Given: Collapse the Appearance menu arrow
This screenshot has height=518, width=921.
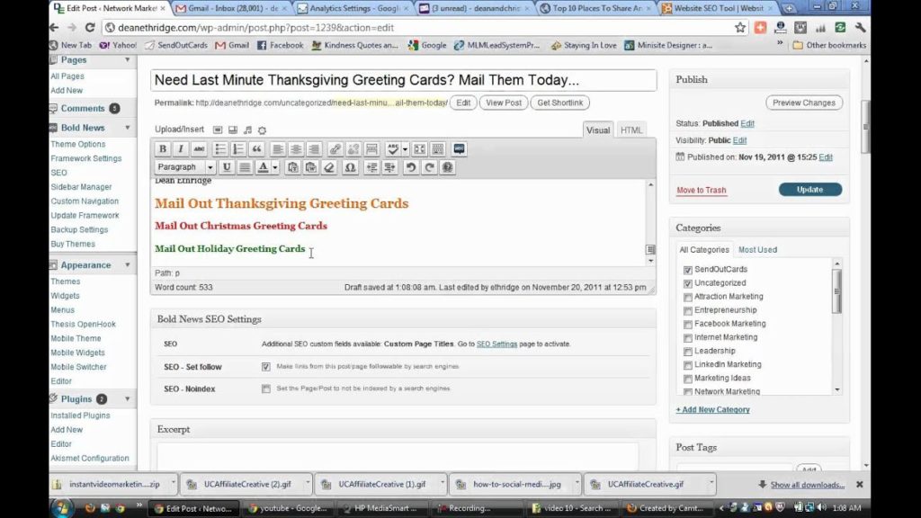Looking at the screenshot, I should click(x=128, y=265).
